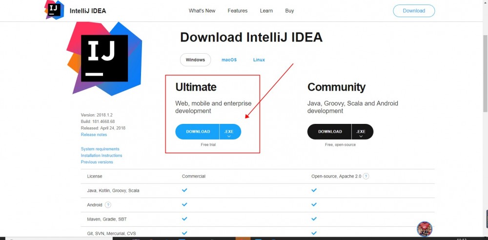Click the 'Android' row label

point(95,205)
